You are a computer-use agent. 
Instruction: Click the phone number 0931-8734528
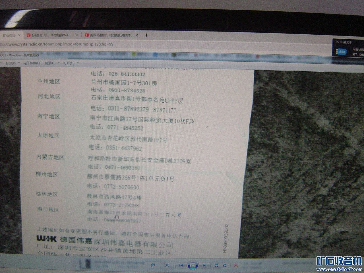pyautogui.click(x=127, y=91)
